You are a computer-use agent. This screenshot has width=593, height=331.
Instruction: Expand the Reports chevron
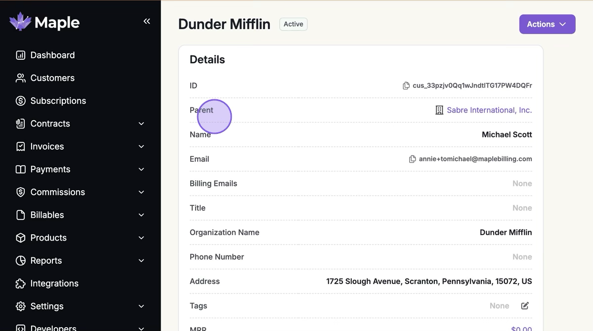click(141, 261)
